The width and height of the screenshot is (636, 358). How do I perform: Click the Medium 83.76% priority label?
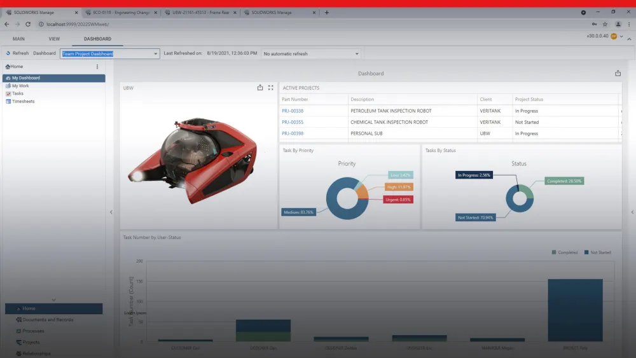[x=298, y=212]
